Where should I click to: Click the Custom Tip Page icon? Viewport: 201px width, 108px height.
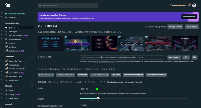click(x=7, y=61)
